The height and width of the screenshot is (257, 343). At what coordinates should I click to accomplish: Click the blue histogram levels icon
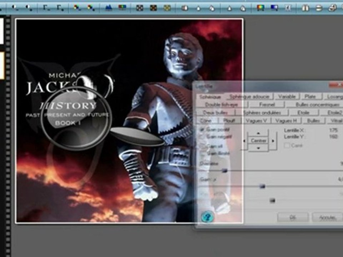pos(109,8)
